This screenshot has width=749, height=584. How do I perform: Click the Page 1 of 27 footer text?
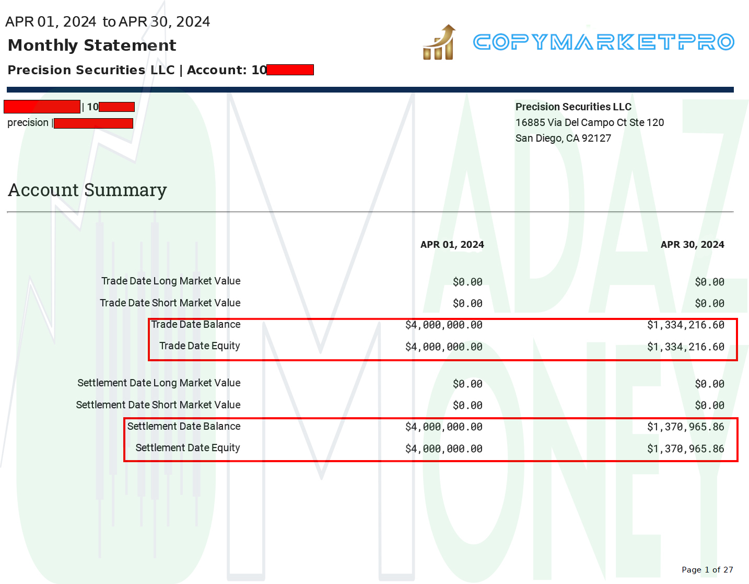(x=707, y=570)
